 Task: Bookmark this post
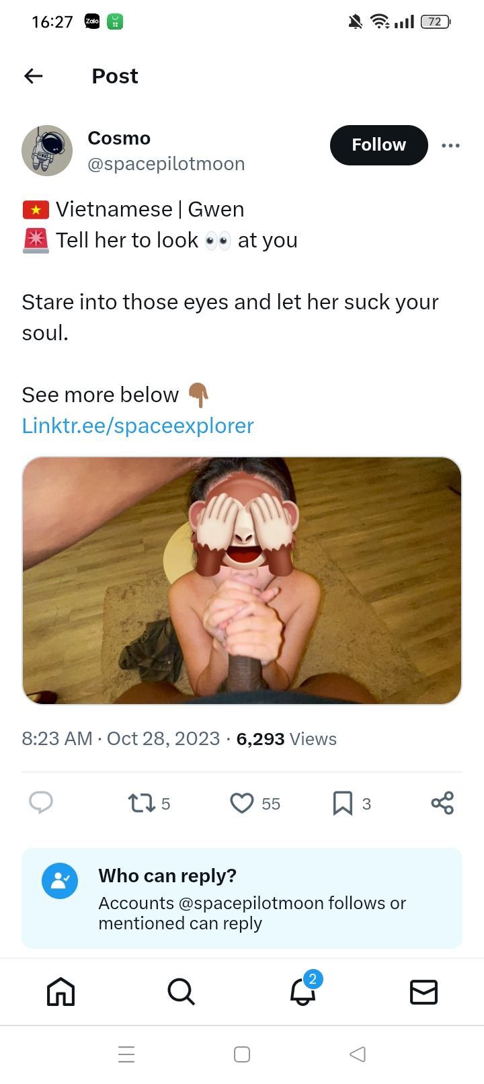coord(343,803)
